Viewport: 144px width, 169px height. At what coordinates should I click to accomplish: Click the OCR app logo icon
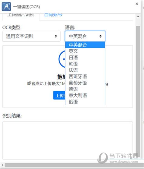coord(6,6)
